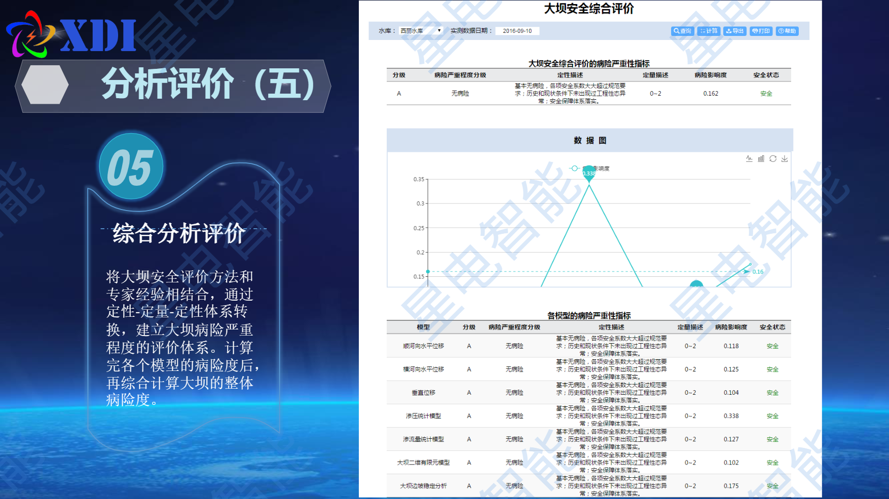Switch chart to bar view icon
The width and height of the screenshot is (889, 499).
[x=761, y=158]
